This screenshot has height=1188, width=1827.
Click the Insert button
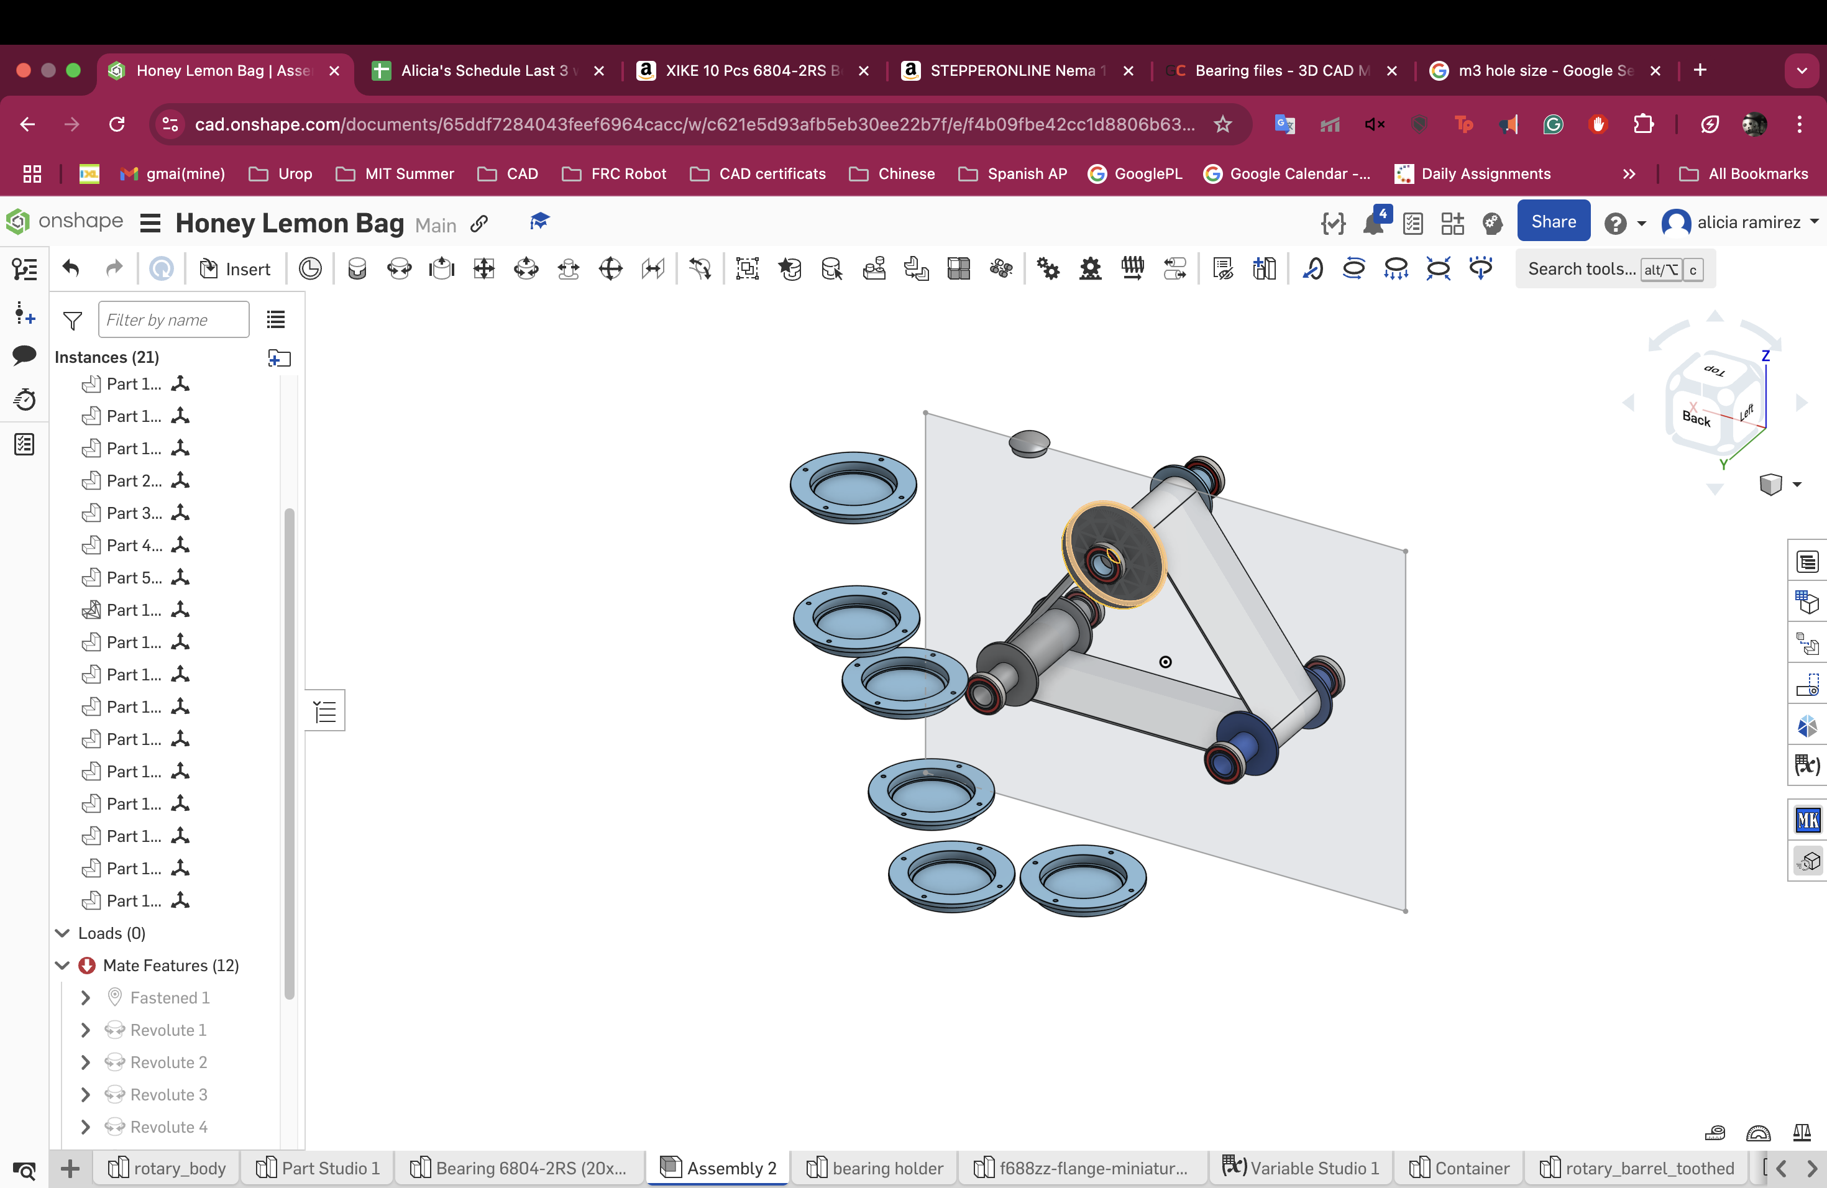click(x=235, y=268)
